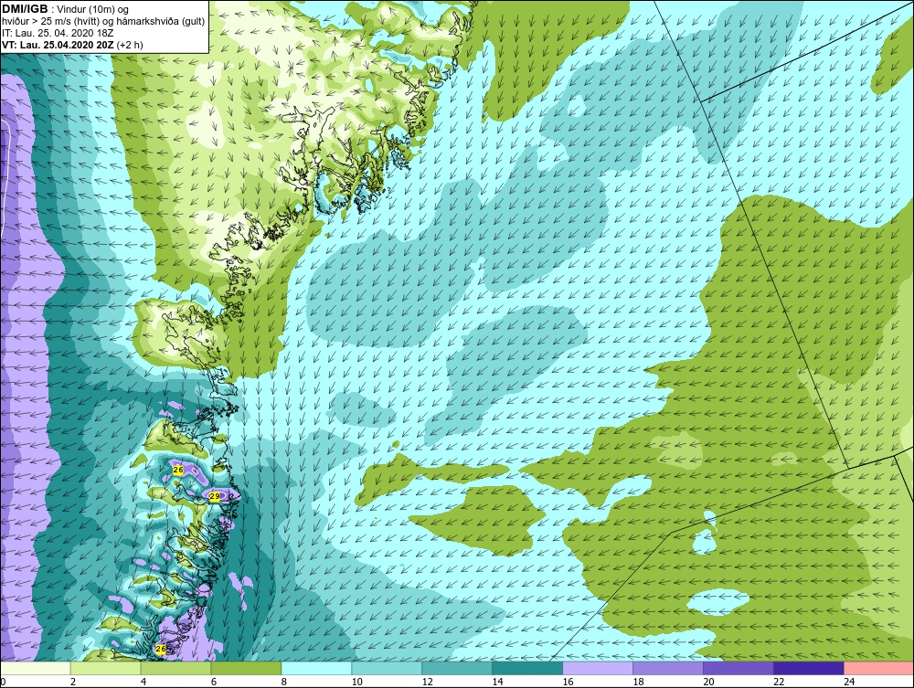Click the legend scale number 24
The height and width of the screenshot is (688, 914).
click(x=849, y=682)
